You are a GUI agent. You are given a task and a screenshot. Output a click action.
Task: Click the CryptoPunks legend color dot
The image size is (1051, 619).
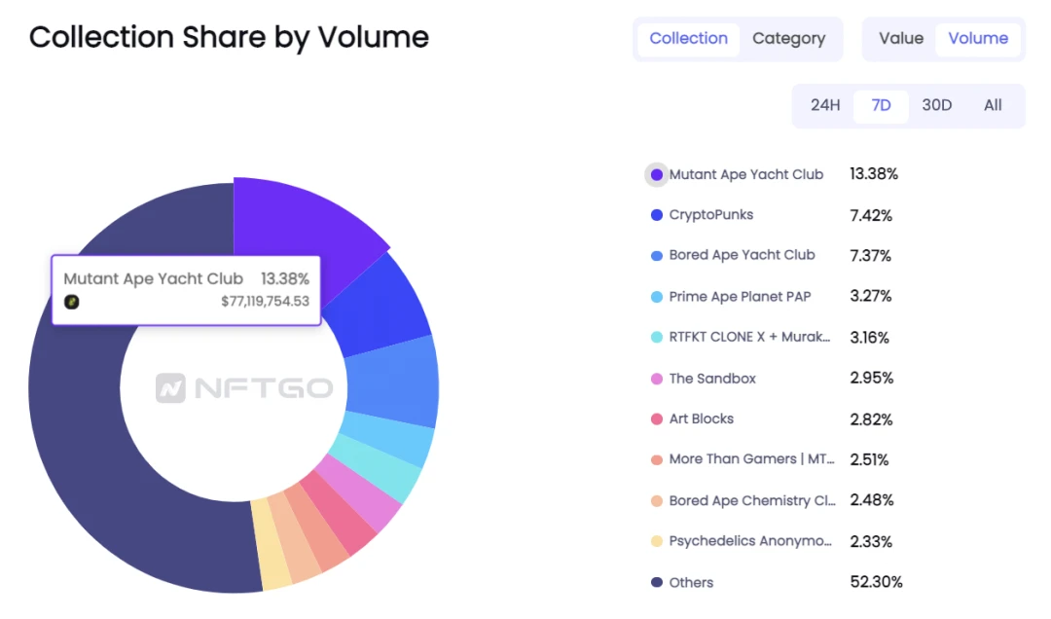point(657,215)
